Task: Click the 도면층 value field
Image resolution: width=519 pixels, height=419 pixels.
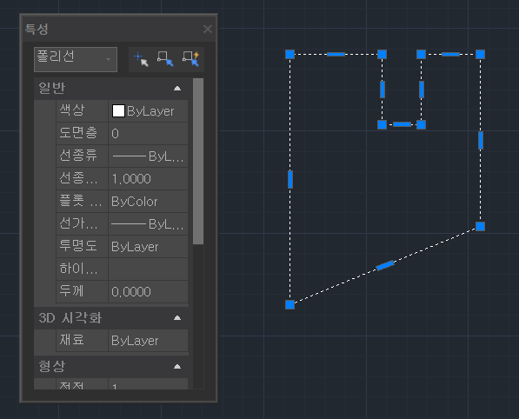Action: pos(148,133)
